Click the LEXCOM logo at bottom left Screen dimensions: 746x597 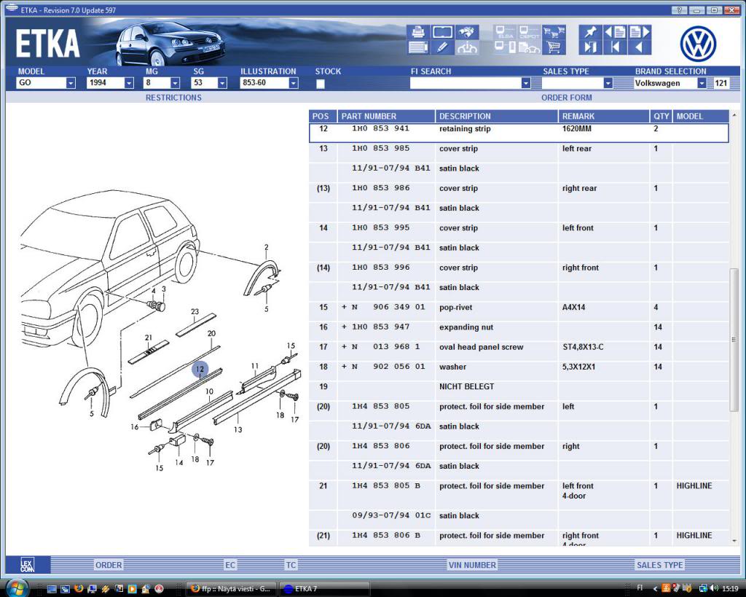(28, 565)
